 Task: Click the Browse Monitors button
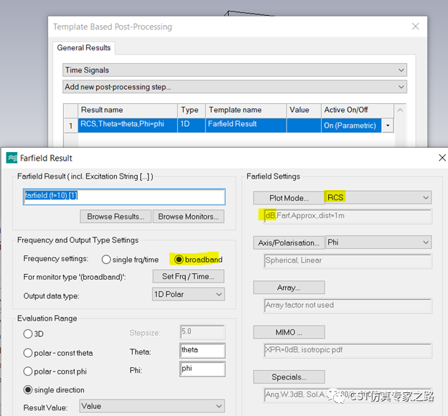(x=188, y=217)
